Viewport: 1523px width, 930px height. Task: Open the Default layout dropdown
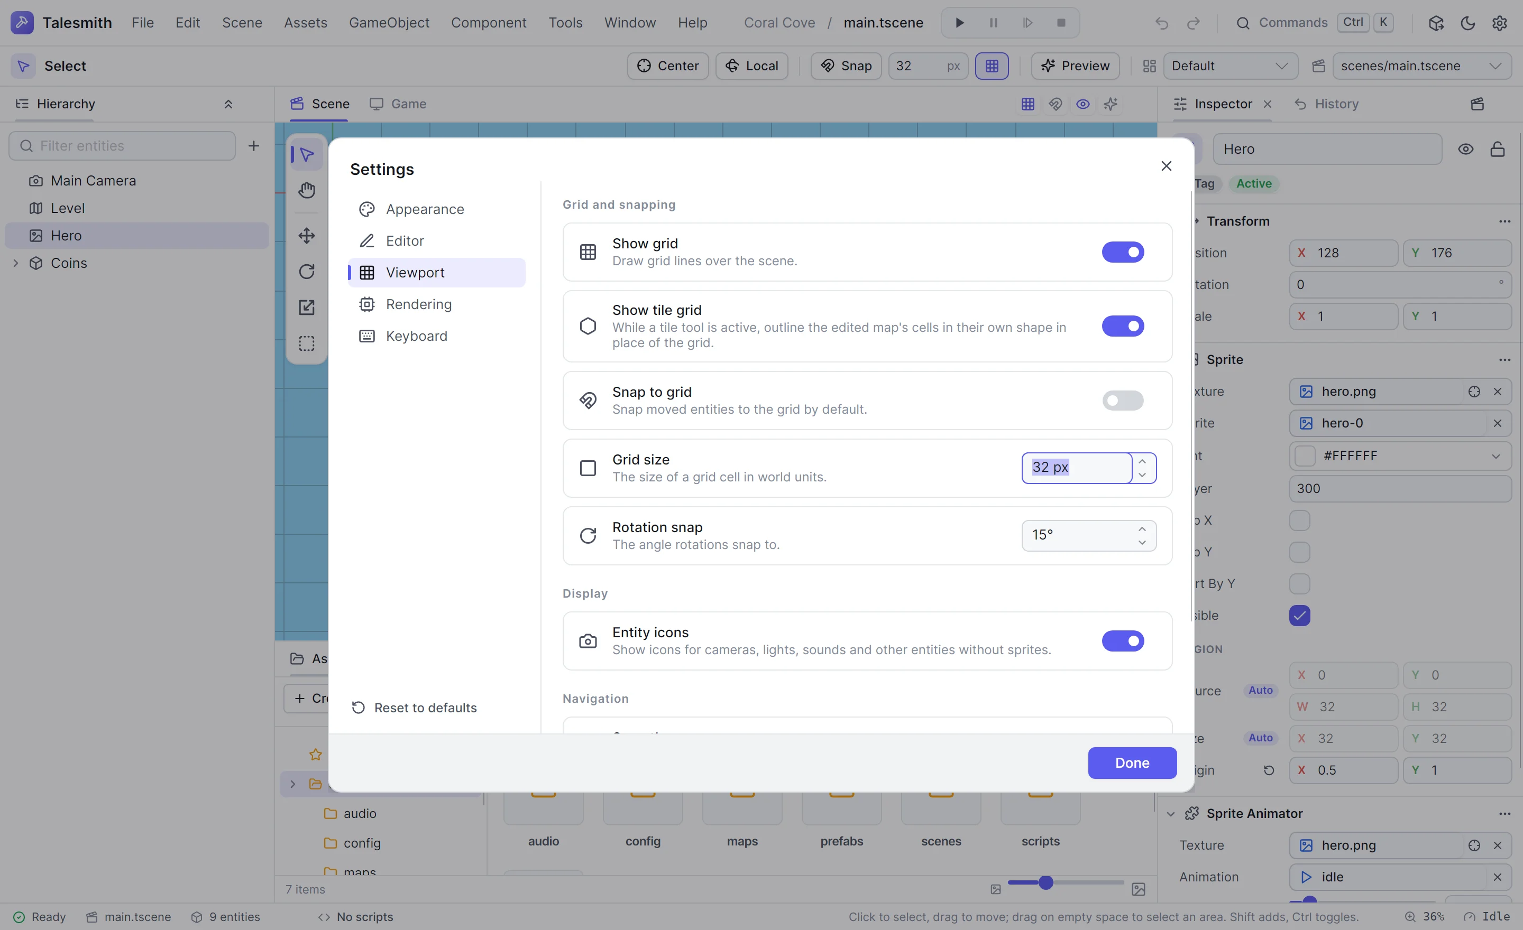coord(1230,66)
